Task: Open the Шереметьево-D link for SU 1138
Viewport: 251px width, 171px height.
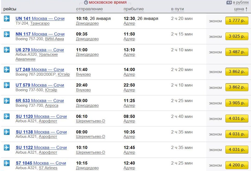Action: (90, 137)
